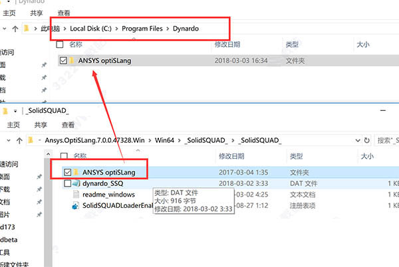Select ANSYS optiSLang folder icon in _SolidSQUAD_ window
The width and height of the screenshot is (399, 267).
(76, 172)
